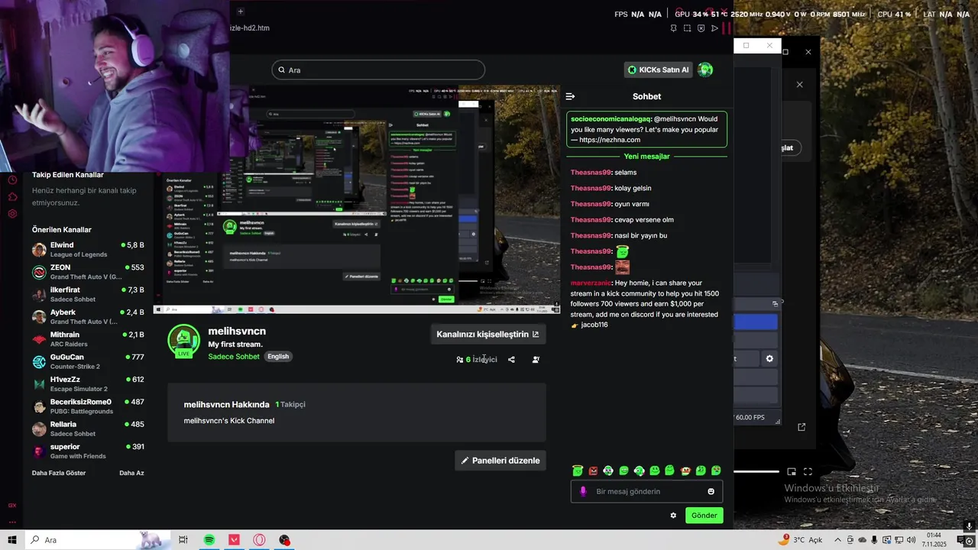This screenshot has height=550, width=978.
Task: Open Spotify from the taskbar
Action: pyautogui.click(x=209, y=540)
